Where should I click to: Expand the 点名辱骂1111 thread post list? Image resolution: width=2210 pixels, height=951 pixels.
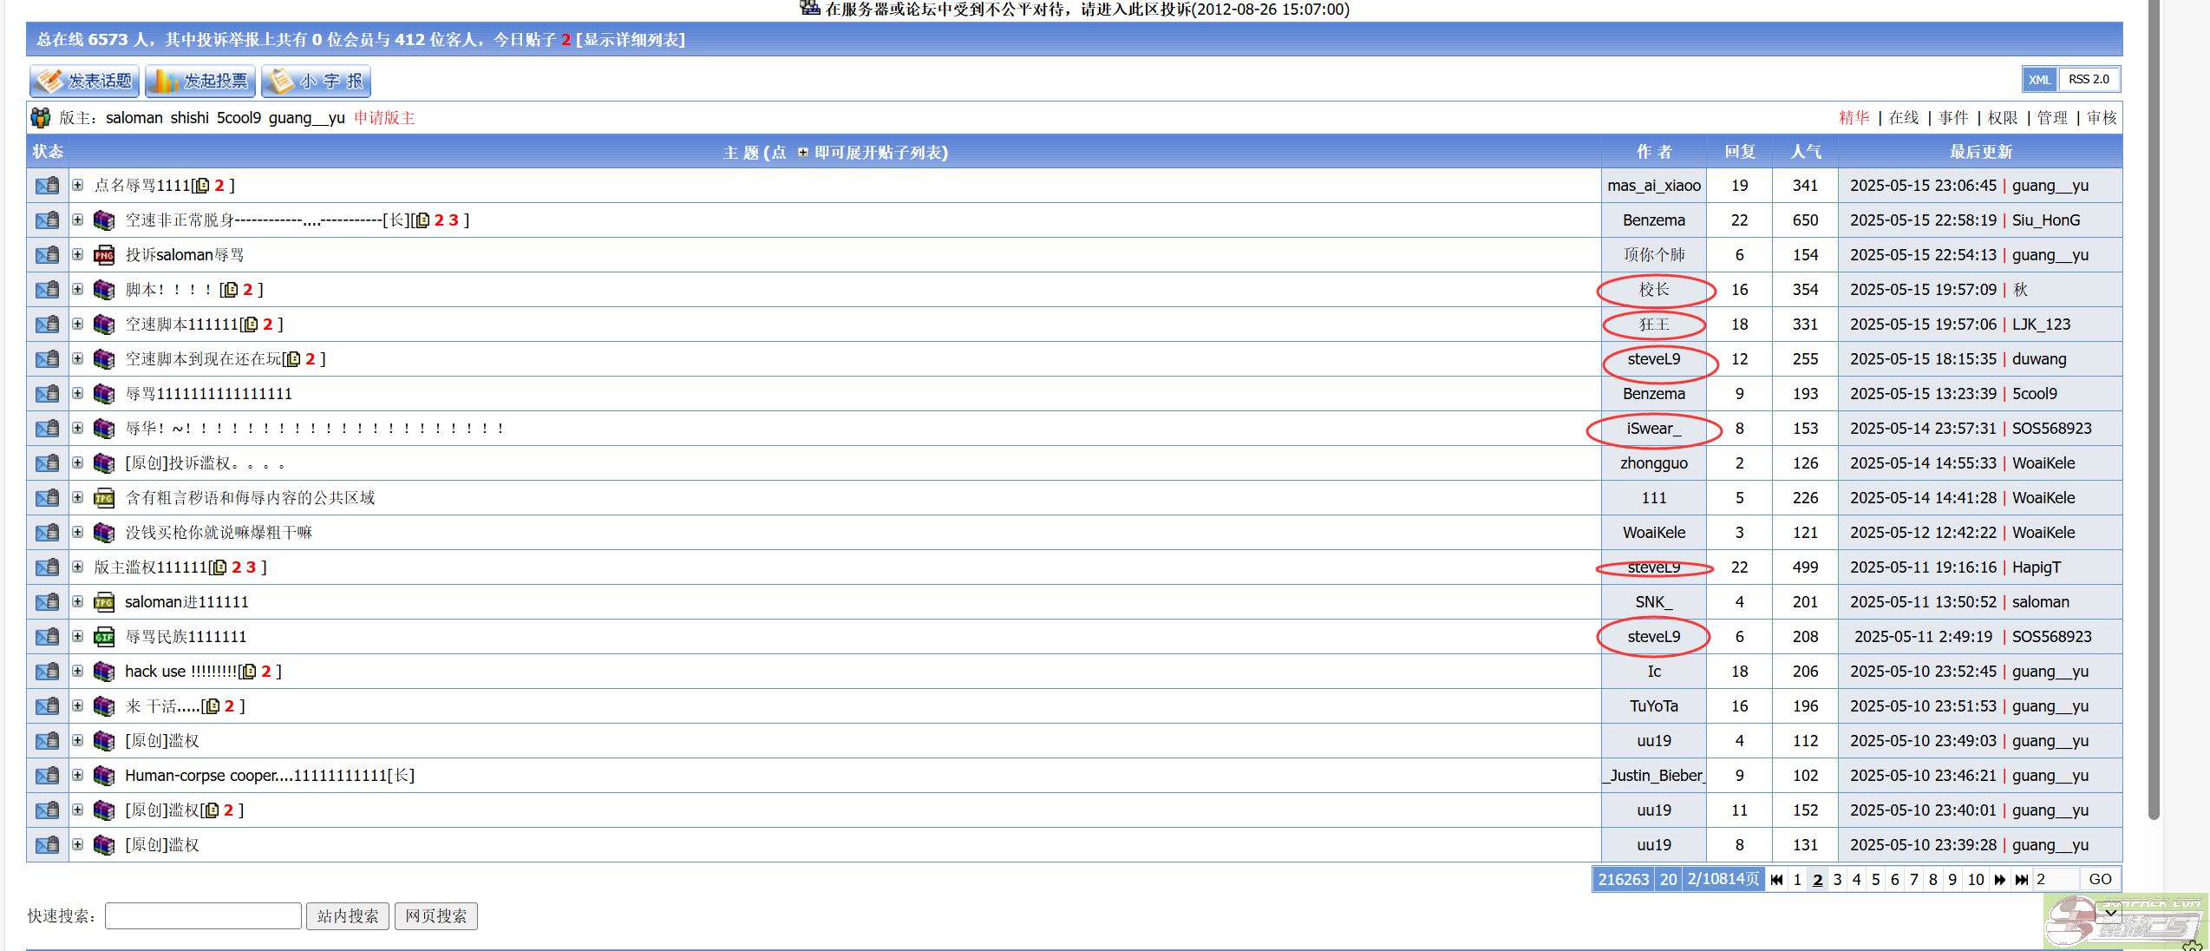click(x=77, y=185)
